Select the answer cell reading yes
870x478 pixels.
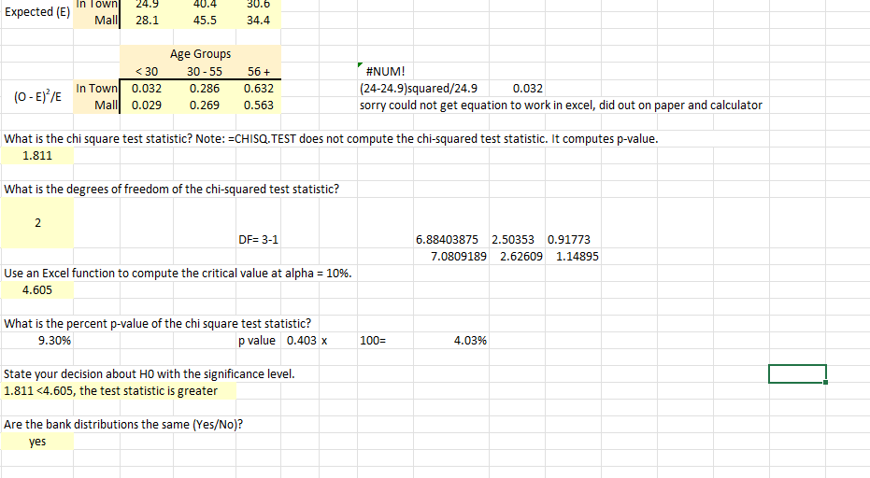pos(37,442)
